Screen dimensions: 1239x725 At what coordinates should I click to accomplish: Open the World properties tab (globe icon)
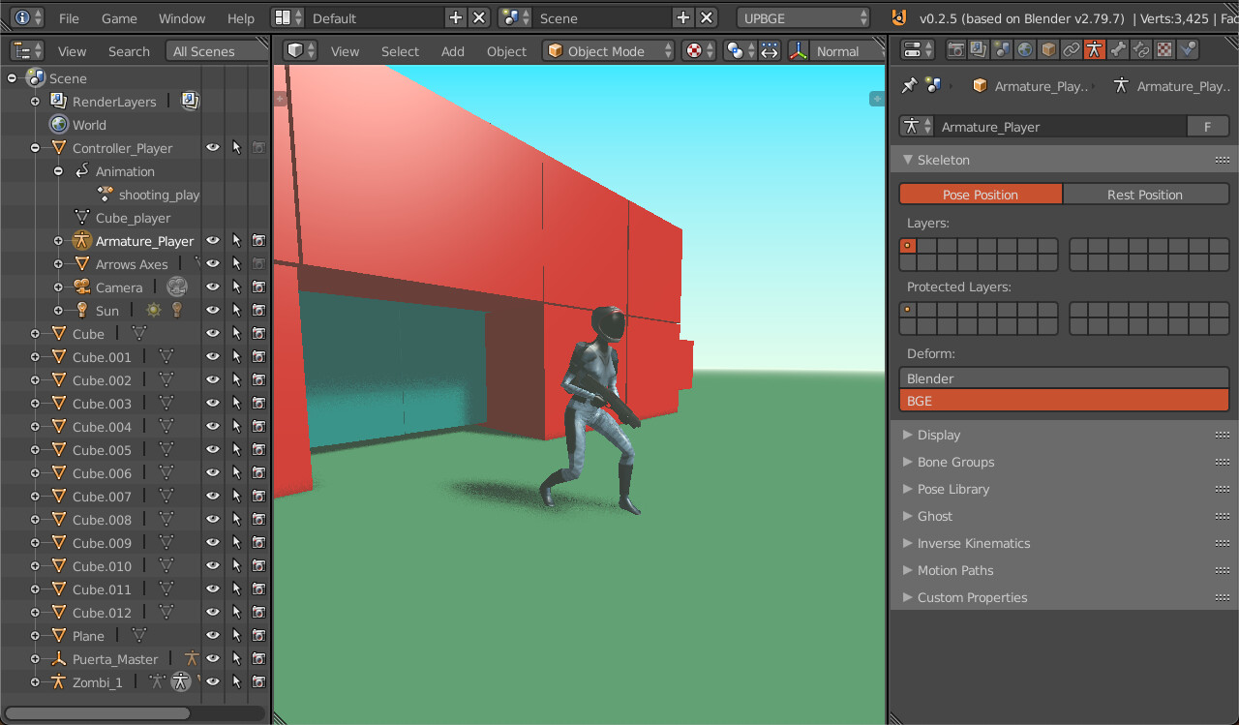click(1025, 50)
